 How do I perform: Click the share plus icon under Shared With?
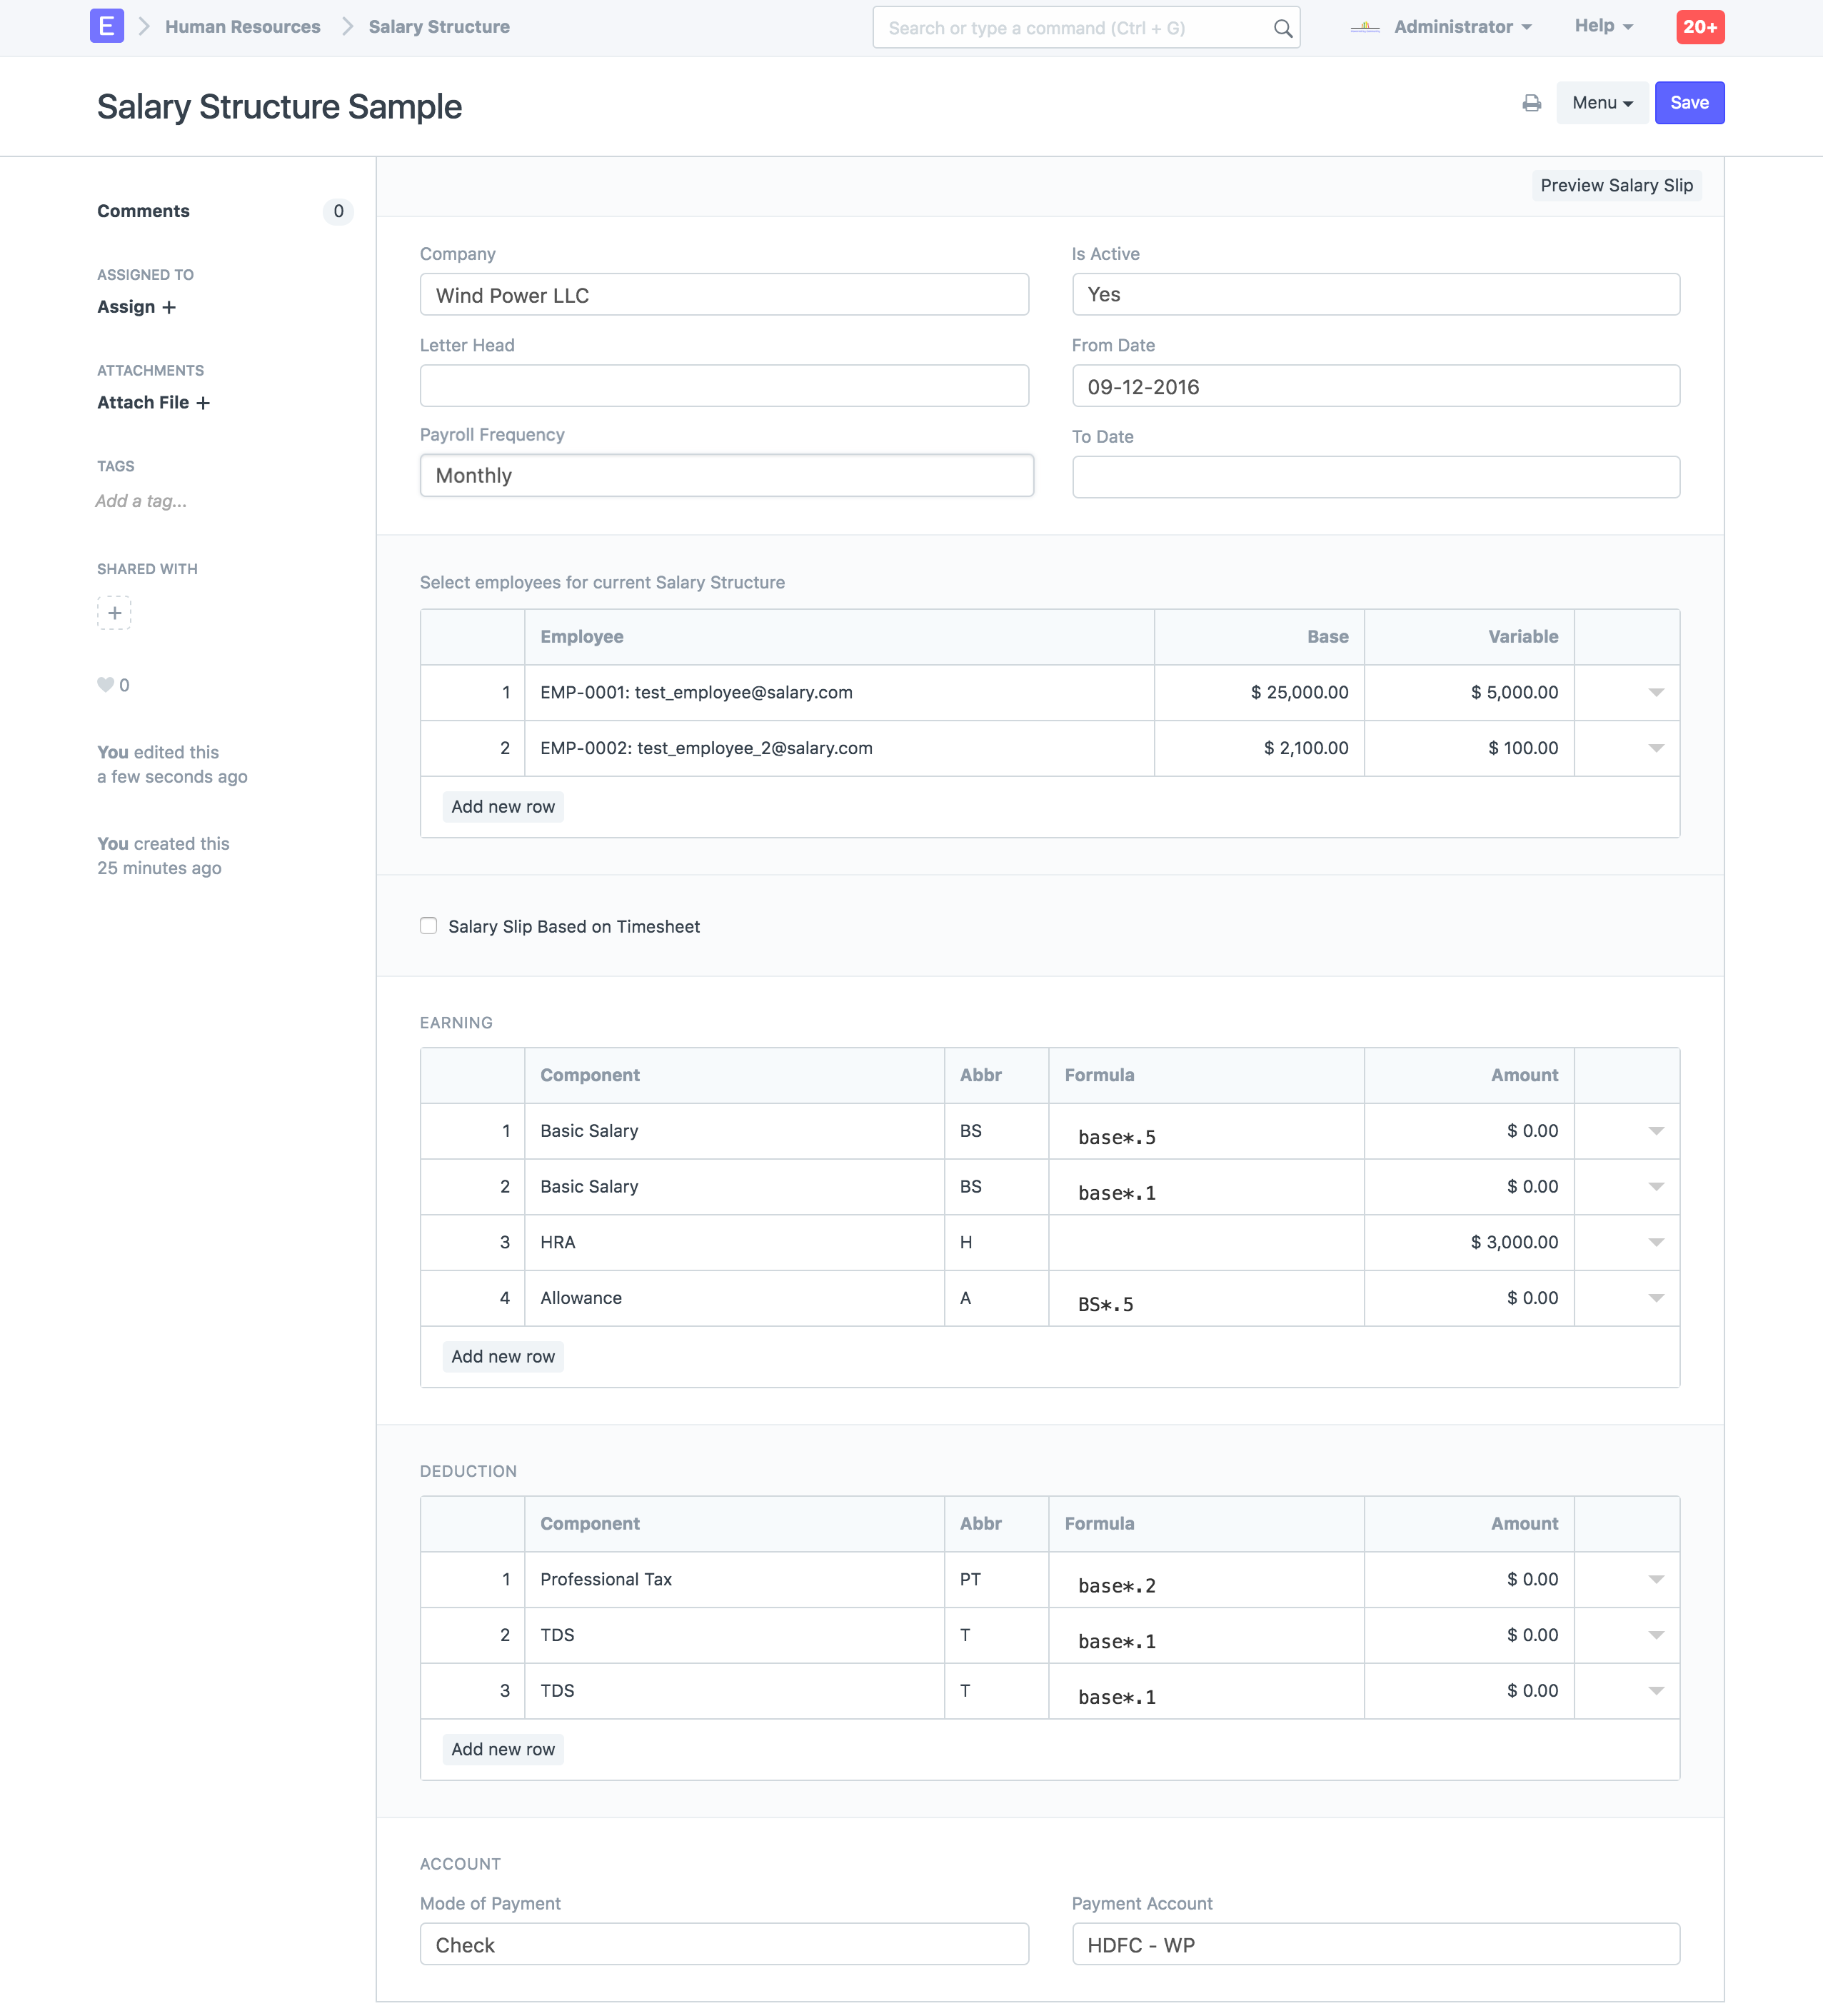114,613
